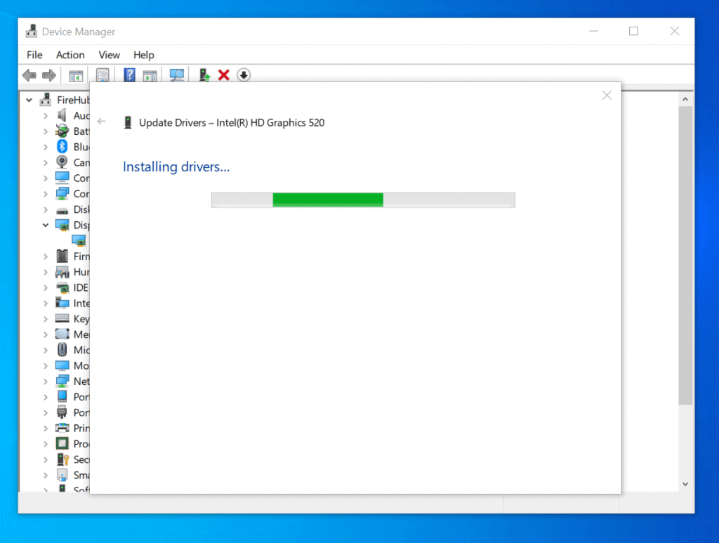The height and width of the screenshot is (543, 719).
Task: Open the View menu
Action: [x=109, y=55]
